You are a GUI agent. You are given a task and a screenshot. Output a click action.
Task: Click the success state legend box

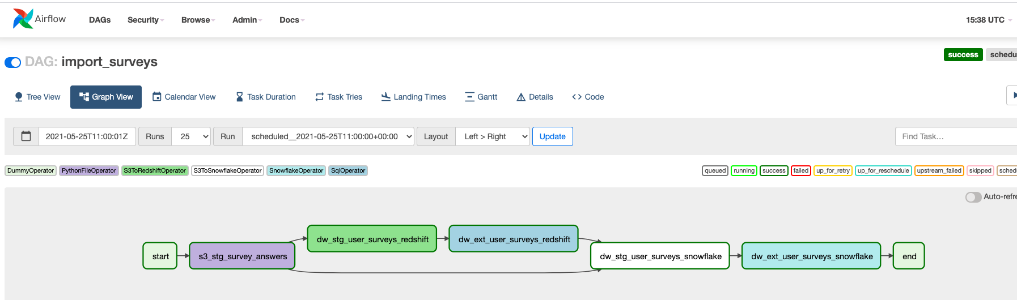tap(774, 170)
